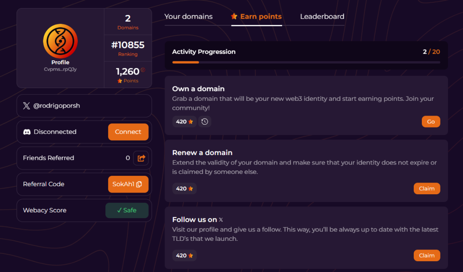This screenshot has width=463, height=272.
Task: Click the Cvpms...rpQJy profile name
Action: click(60, 69)
